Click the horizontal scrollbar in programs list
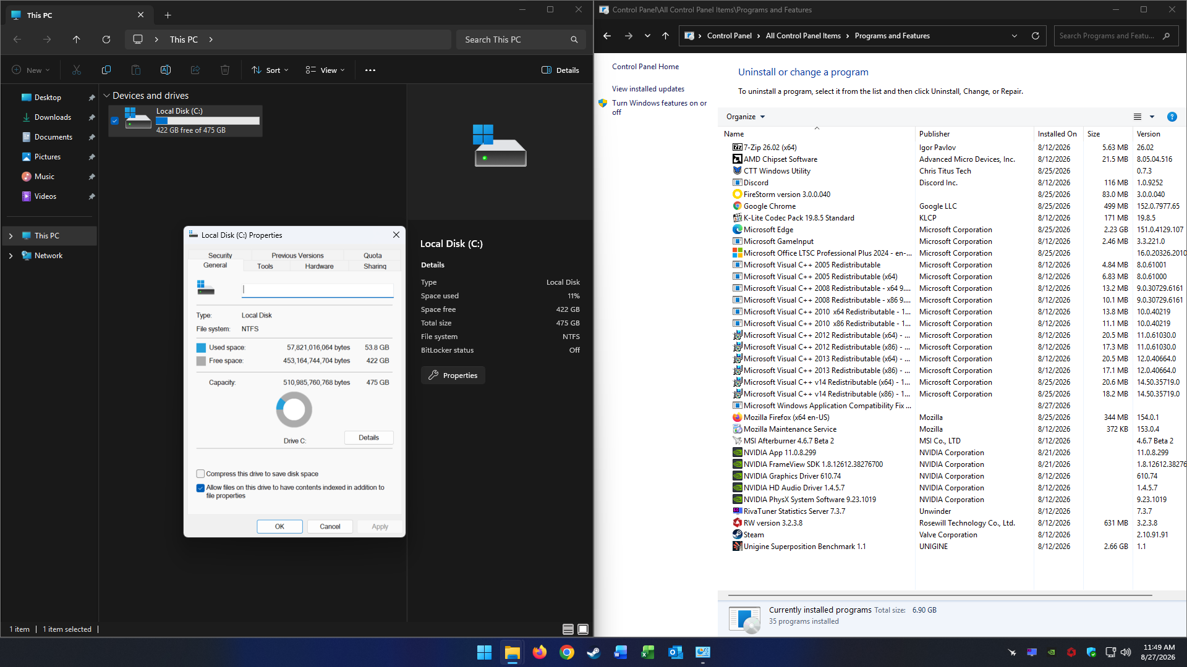Screen dimensions: 1187x667 [x=940, y=595]
